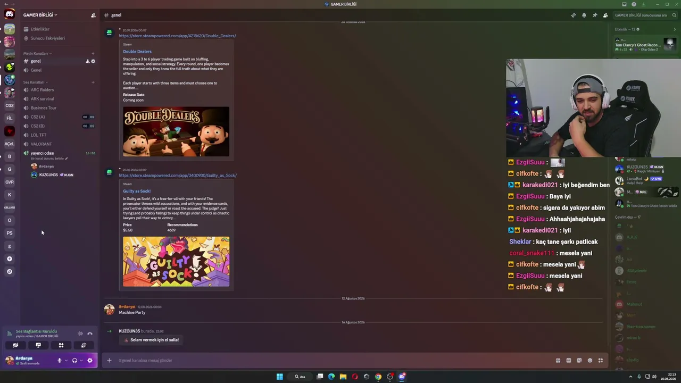Toggle camera on in voice panel
This screenshot has width=681, height=383.
click(x=15, y=345)
